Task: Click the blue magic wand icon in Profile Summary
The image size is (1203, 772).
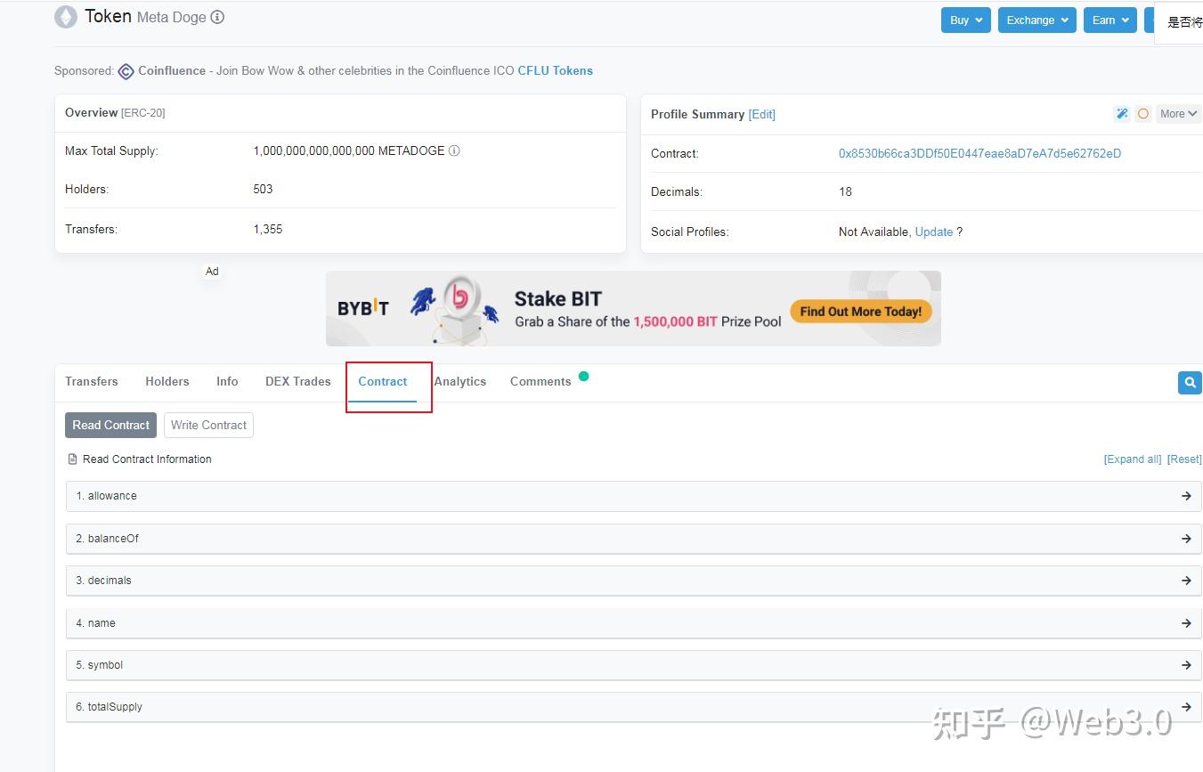Action: coord(1122,114)
